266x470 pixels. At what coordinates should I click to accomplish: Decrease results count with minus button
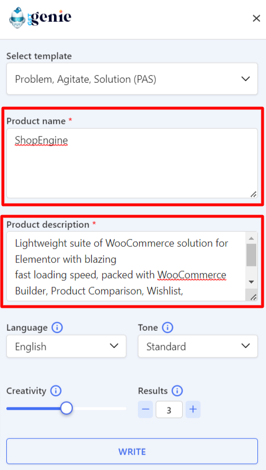(145, 410)
